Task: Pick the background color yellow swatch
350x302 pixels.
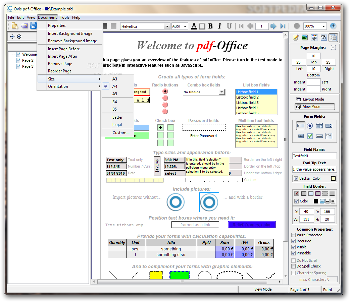Action: click(333, 178)
